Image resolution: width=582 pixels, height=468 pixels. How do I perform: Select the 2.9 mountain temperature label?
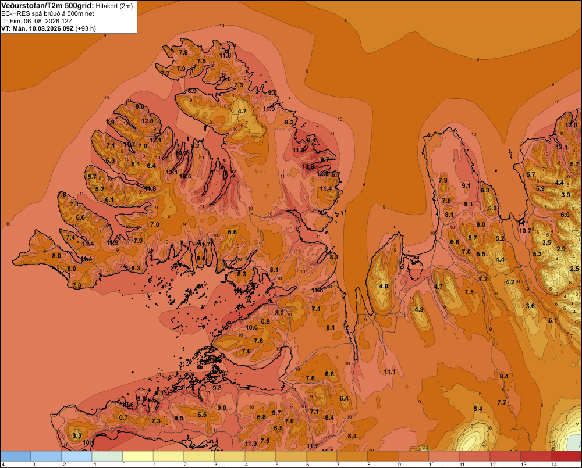point(561,249)
